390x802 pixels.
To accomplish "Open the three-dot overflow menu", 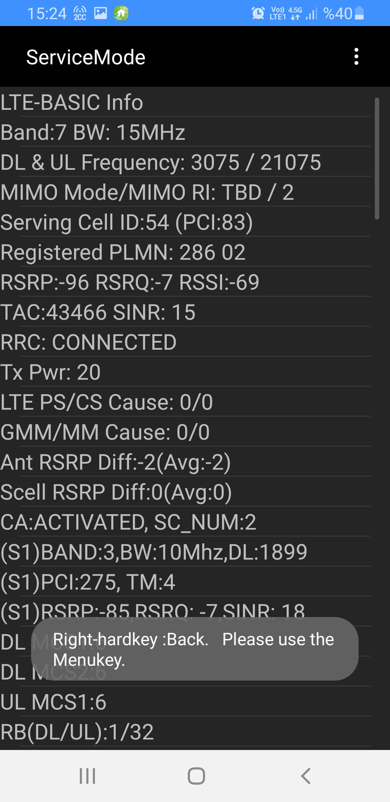I will [x=356, y=57].
